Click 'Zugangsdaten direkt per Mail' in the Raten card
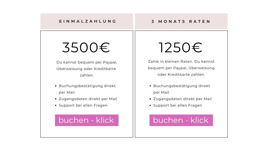This screenshot has height=151, width=268. pos(182,99)
